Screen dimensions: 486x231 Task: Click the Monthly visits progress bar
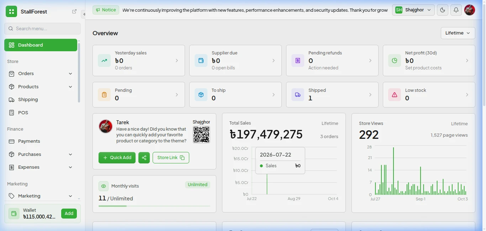coord(154,206)
